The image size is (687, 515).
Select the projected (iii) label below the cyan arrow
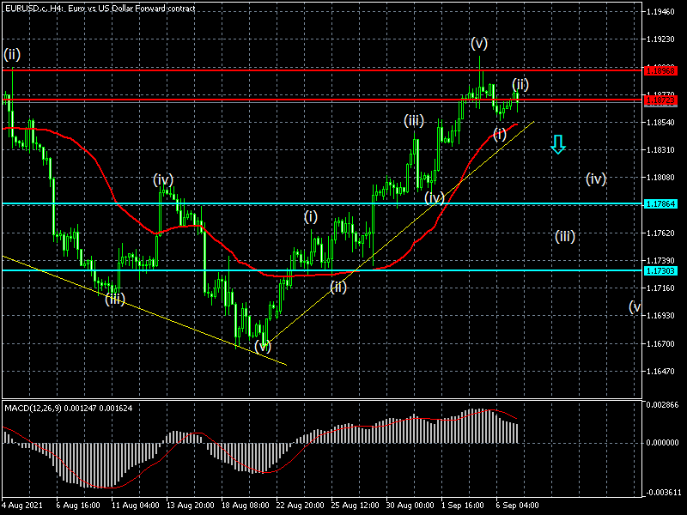[x=565, y=237]
